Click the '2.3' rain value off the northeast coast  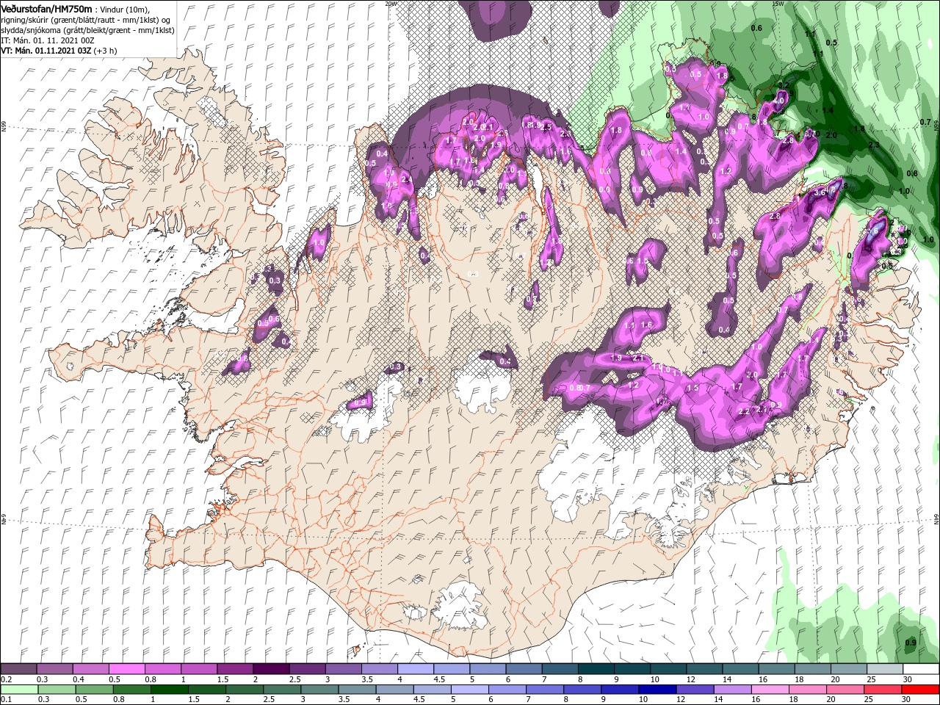pos(874,145)
